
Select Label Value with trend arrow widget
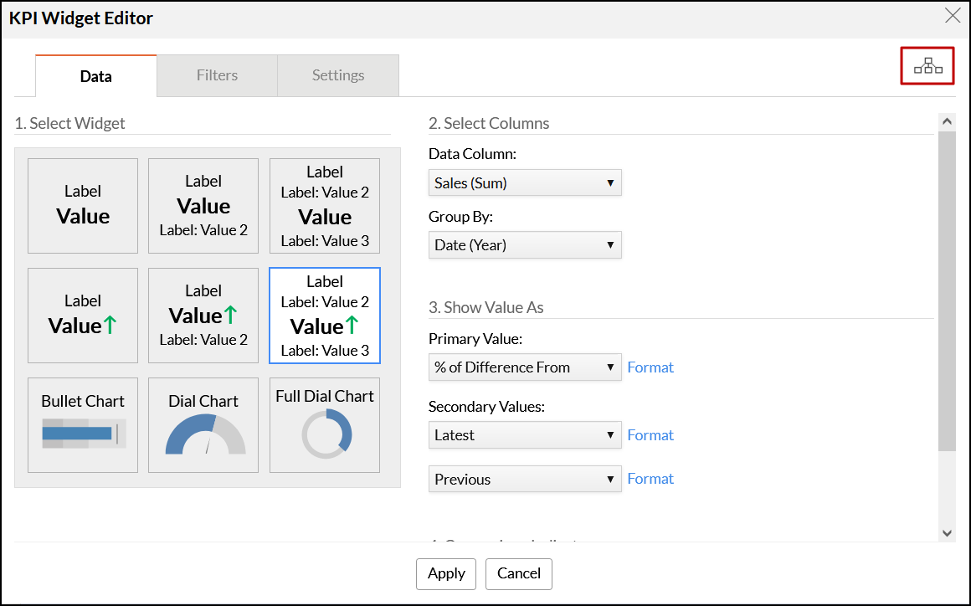point(83,316)
